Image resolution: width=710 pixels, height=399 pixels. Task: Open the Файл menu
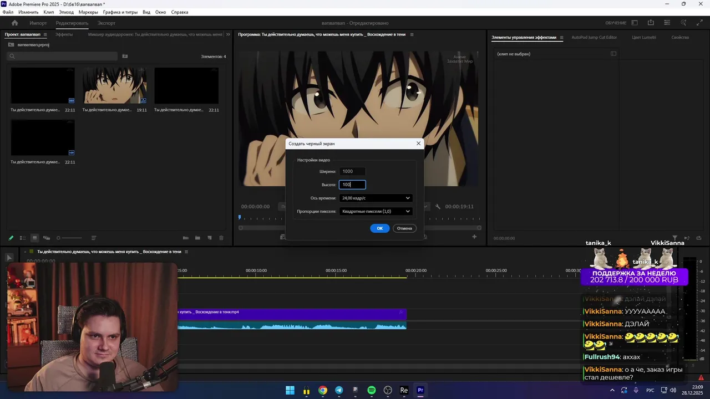point(8,12)
